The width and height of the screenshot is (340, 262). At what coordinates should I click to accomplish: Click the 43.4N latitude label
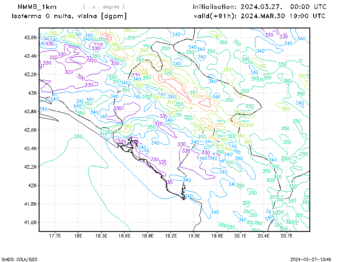pos(30,56)
